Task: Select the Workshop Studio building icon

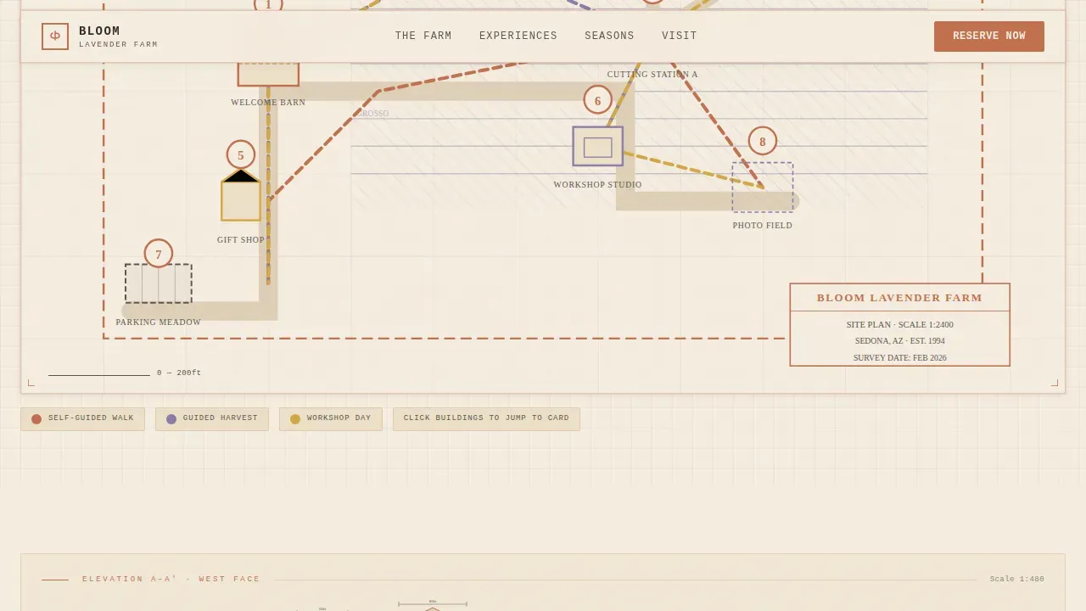Action: (597, 146)
